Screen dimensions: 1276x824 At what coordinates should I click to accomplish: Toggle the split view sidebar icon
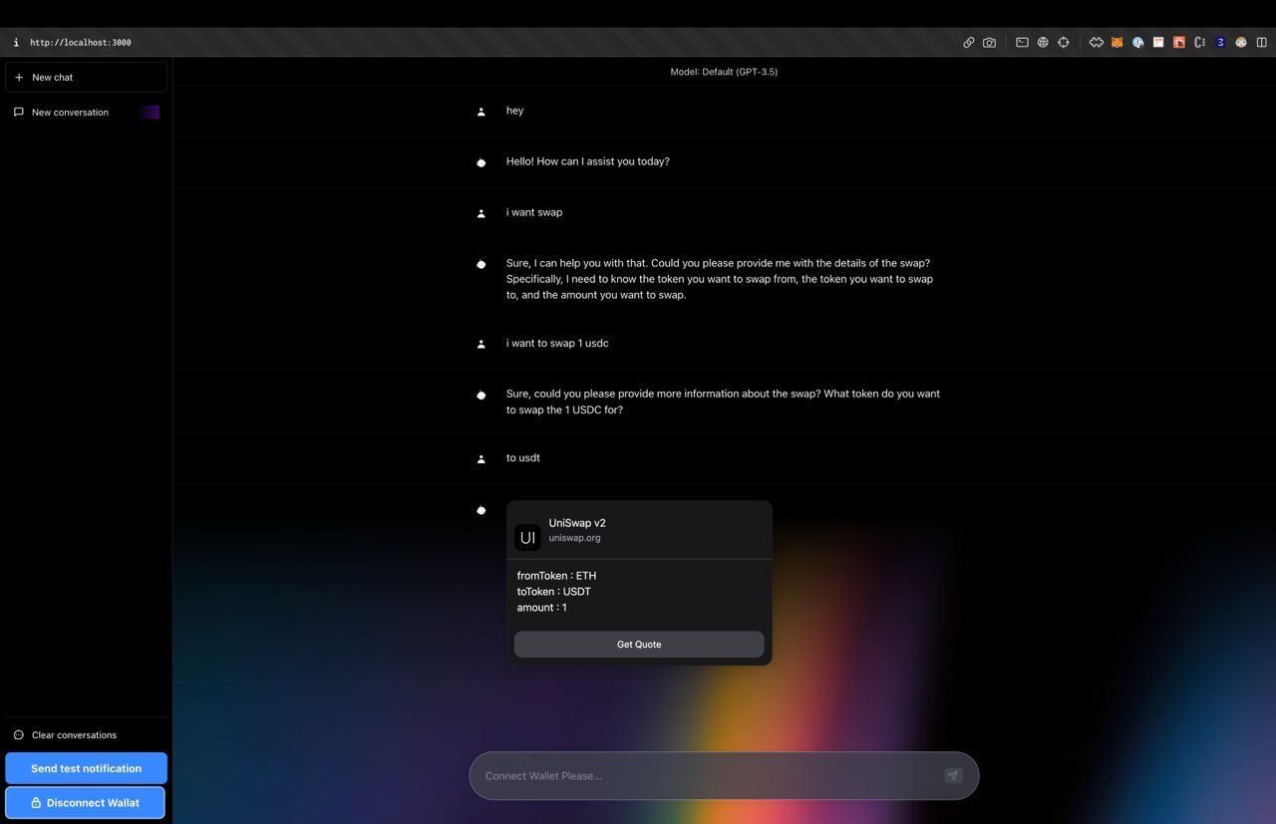click(1261, 43)
